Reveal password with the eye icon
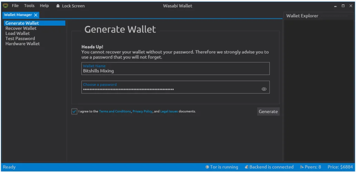The height and width of the screenshot is (172, 356). [264, 89]
